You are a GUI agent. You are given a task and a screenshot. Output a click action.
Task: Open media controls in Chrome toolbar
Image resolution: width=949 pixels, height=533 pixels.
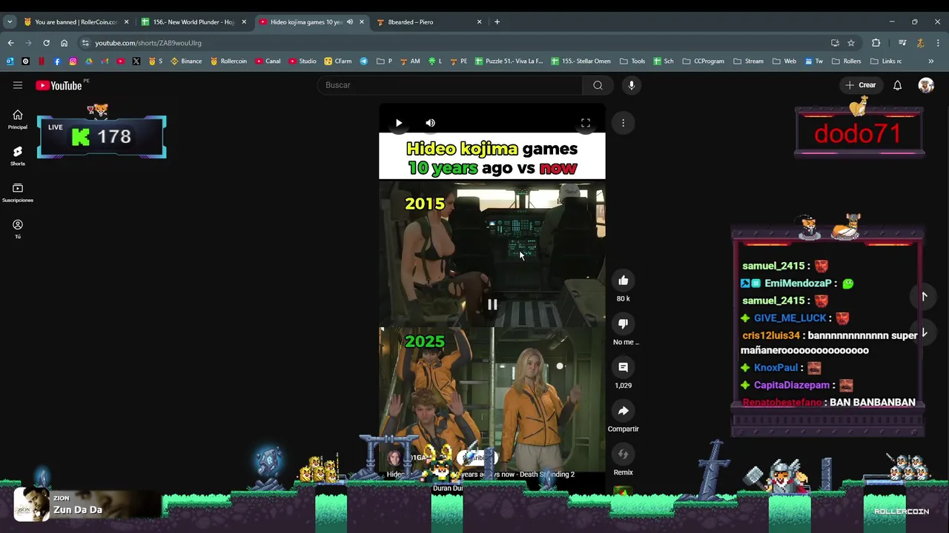pos(902,43)
